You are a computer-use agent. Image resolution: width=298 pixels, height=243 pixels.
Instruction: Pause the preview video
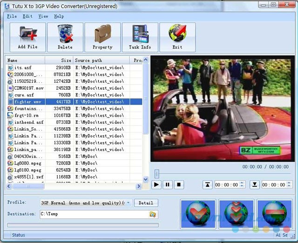click(x=168, y=184)
